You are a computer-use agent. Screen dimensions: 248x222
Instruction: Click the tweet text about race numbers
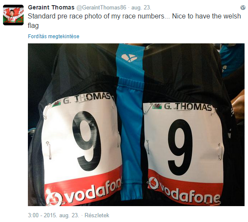click(134, 21)
